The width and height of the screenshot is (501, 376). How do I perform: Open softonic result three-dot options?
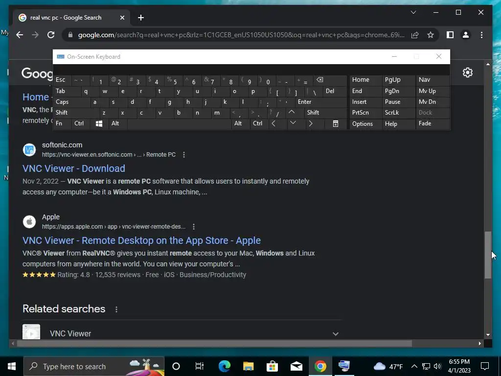[184, 155]
